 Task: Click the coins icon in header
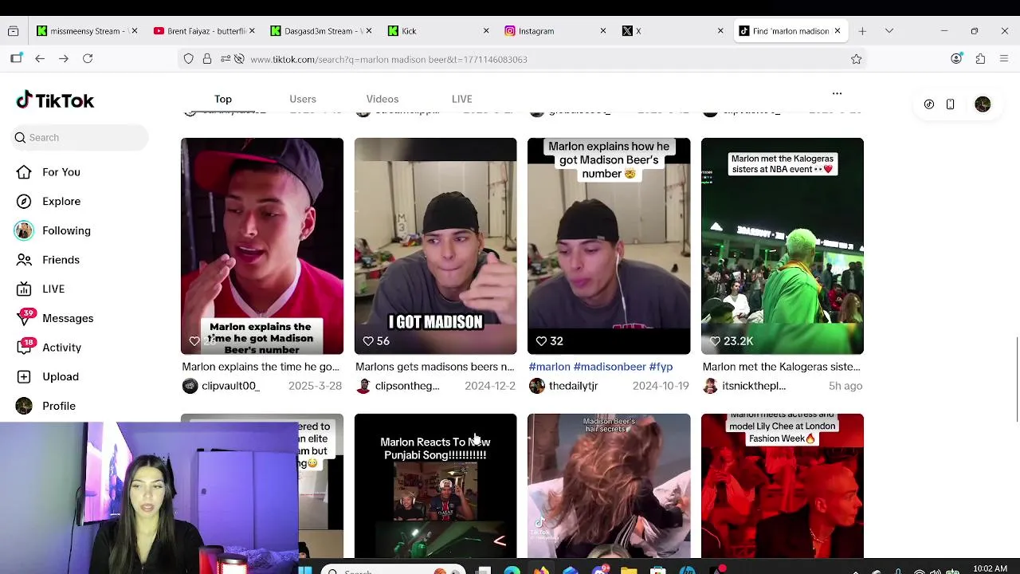point(929,104)
